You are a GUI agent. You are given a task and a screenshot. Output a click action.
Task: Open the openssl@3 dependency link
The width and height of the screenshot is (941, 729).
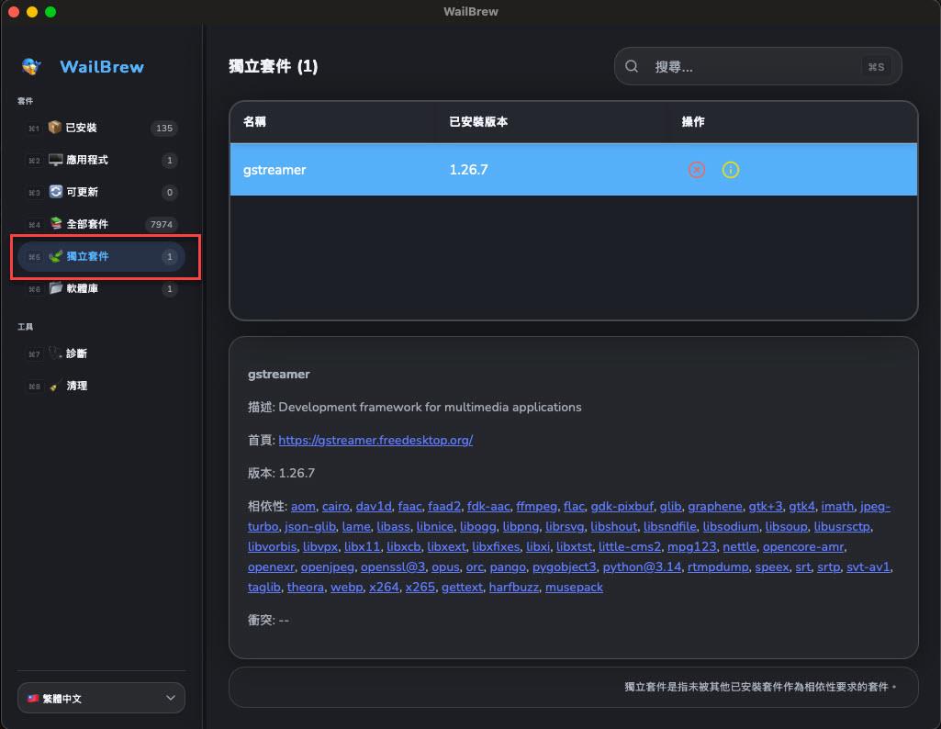pyautogui.click(x=393, y=566)
